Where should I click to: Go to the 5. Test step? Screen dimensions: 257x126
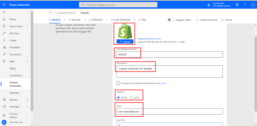pyautogui.click(x=142, y=20)
